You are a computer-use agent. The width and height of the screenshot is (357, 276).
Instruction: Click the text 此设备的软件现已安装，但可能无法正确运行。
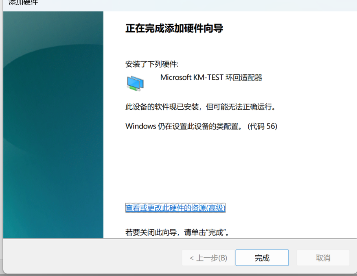pyautogui.click(x=201, y=106)
